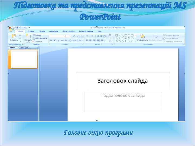Switch to the Анимация ribbon tab
This screenshot has height=146, width=195.
click(x=54, y=31)
